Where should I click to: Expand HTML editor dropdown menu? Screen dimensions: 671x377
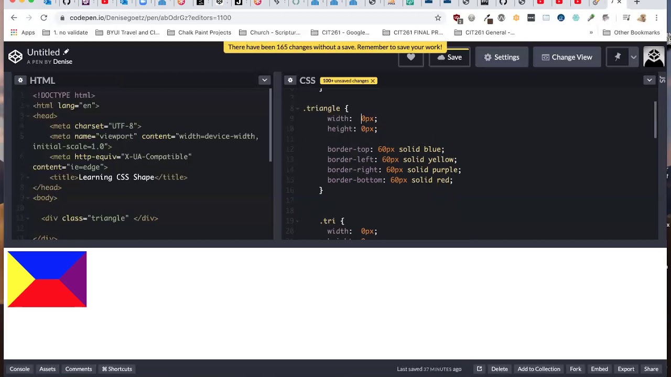click(264, 80)
